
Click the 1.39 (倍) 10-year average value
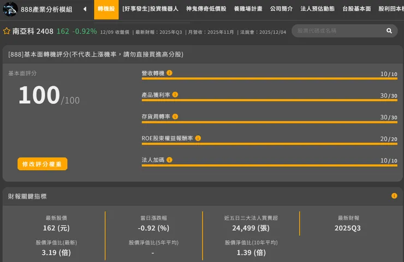[x=251, y=253]
